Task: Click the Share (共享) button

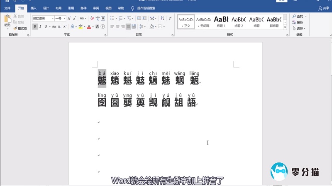Action: tap(324, 8)
